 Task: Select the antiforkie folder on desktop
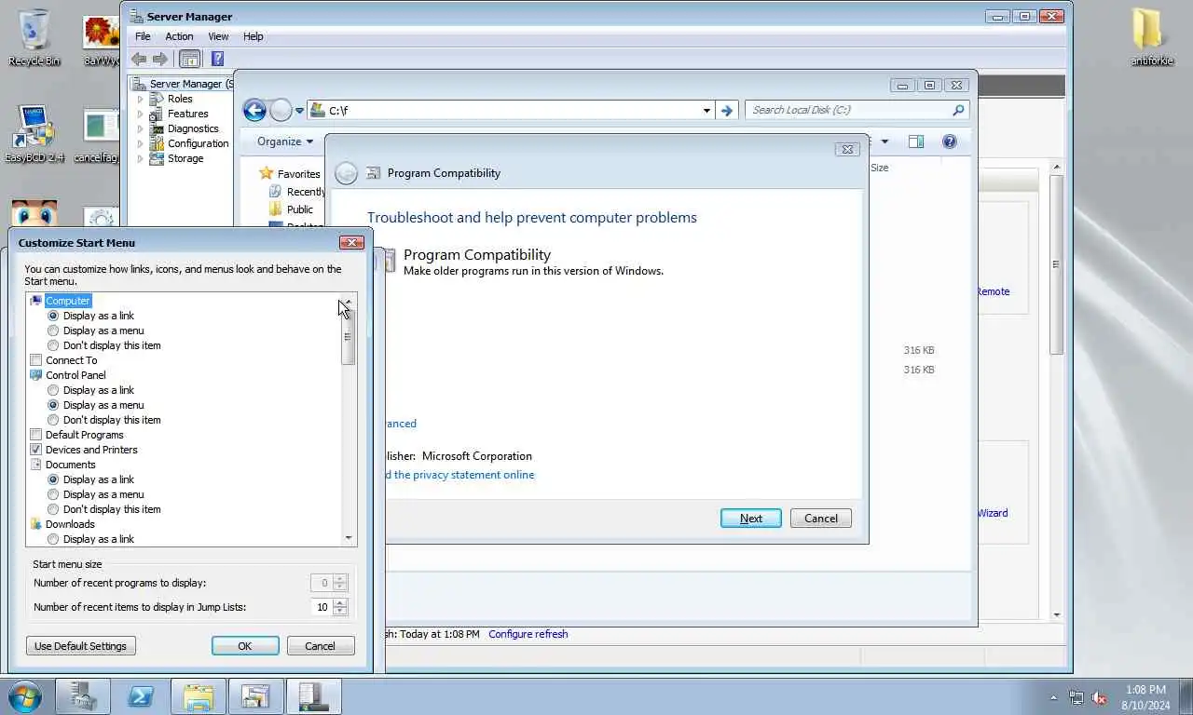[1152, 37]
